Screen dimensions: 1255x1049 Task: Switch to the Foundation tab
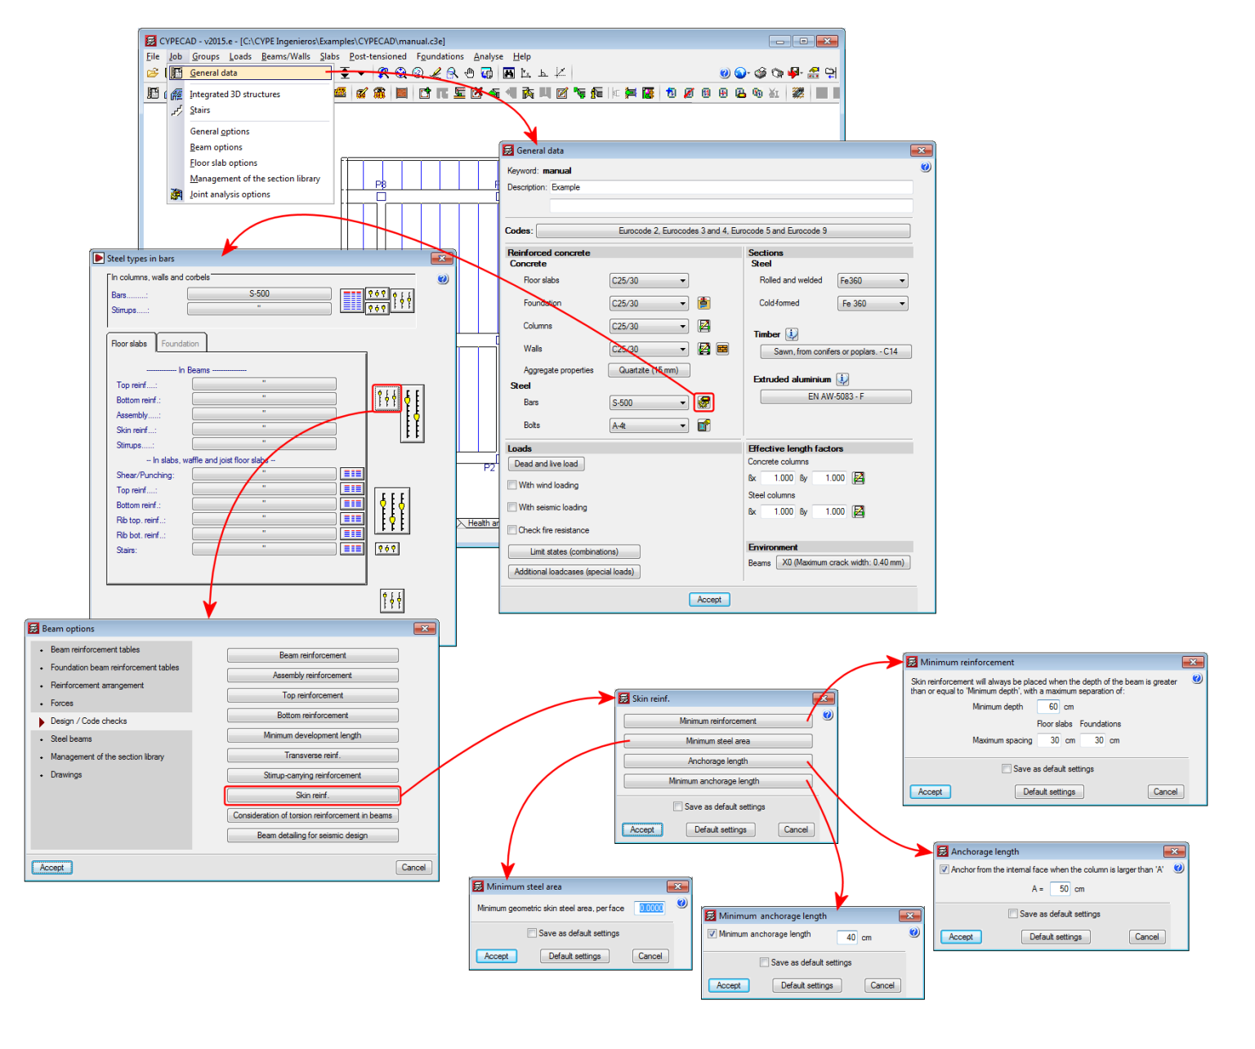pyautogui.click(x=180, y=343)
